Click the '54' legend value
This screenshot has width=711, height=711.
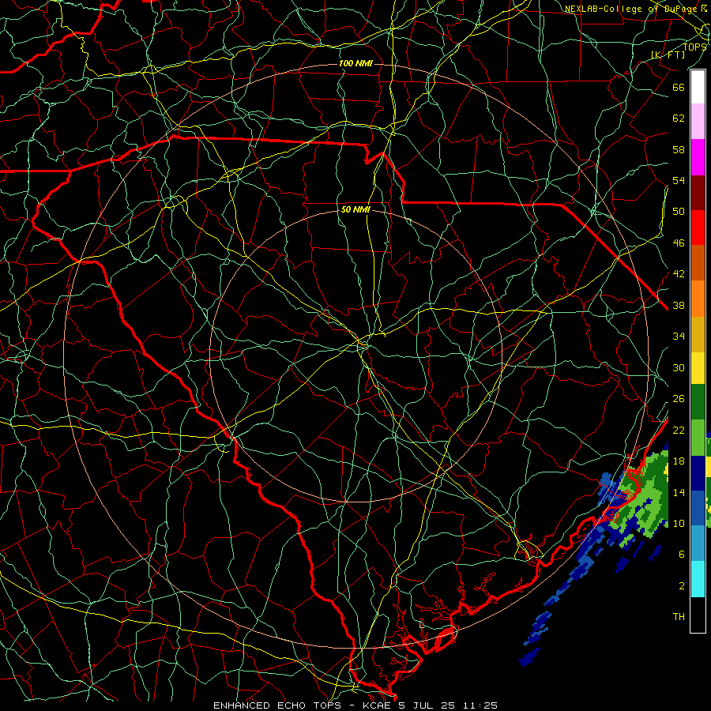(x=679, y=180)
